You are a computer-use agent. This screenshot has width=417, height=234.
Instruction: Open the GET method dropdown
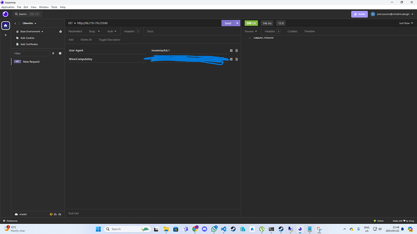[x=72, y=23]
